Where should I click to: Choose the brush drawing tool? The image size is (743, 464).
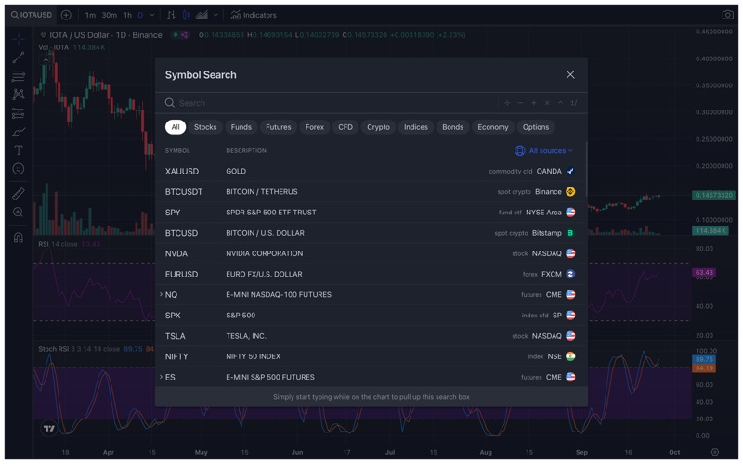click(x=18, y=132)
